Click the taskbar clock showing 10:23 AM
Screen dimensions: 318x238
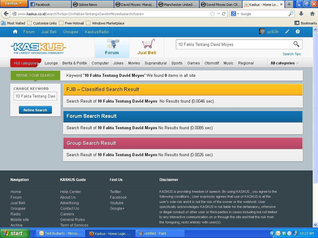307,233
